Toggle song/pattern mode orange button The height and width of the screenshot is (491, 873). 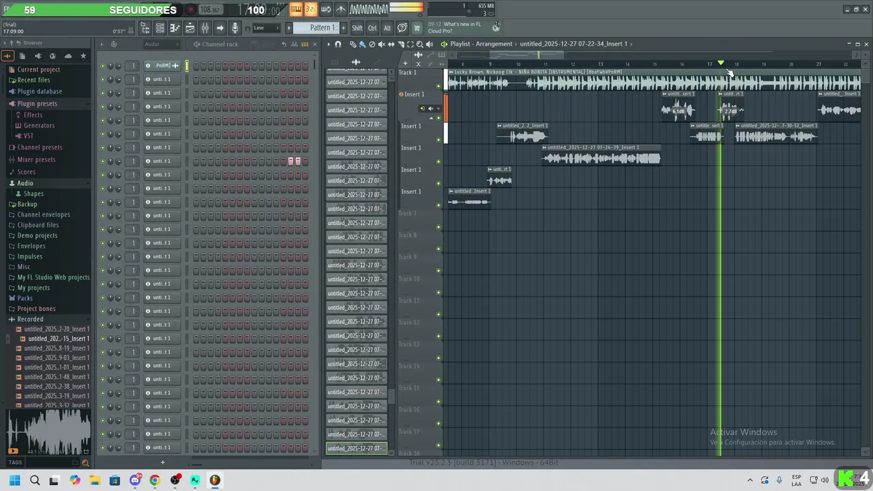click(296, 10)
